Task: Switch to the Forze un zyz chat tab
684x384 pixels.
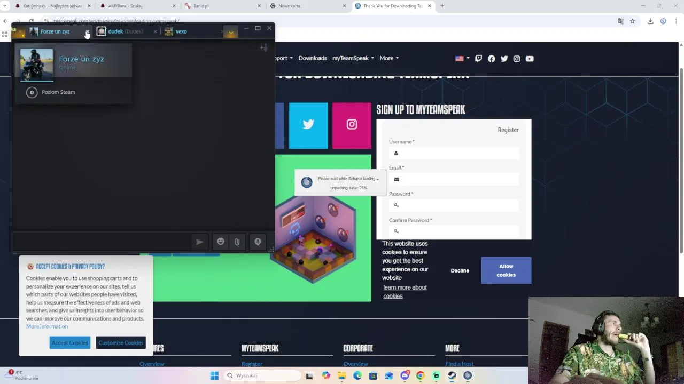Action: click(55, 31)
